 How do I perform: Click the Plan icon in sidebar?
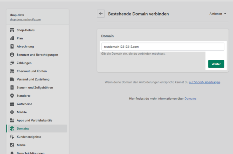pos(12,38)
